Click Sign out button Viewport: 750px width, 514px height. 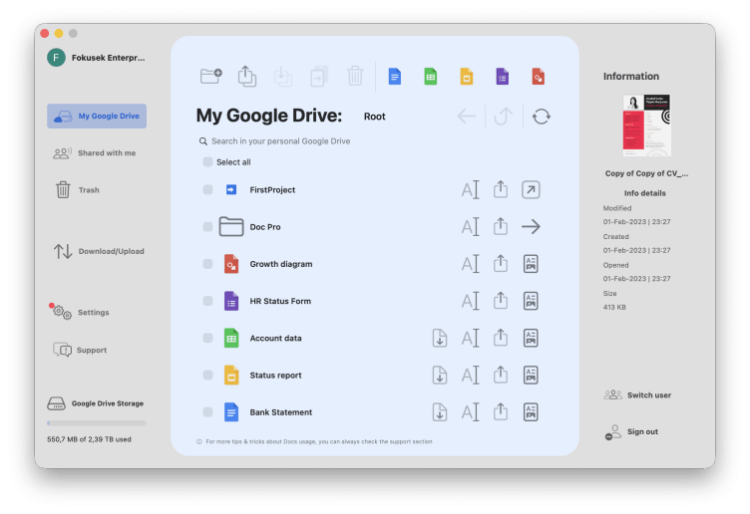pos(632,432)
